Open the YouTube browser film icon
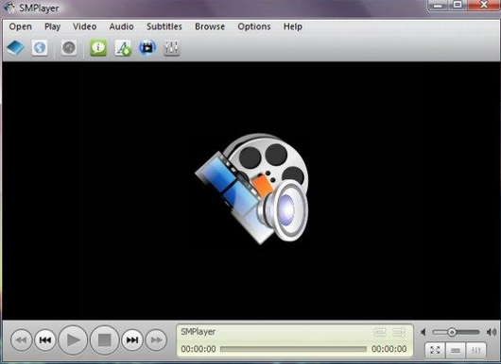The image size is (501, 364). click(x=147, y=48)
